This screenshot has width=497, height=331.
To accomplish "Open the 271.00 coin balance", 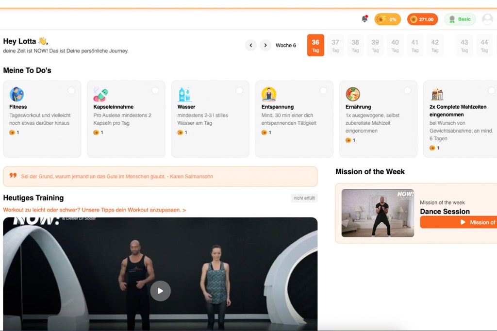I will [423, 19].
